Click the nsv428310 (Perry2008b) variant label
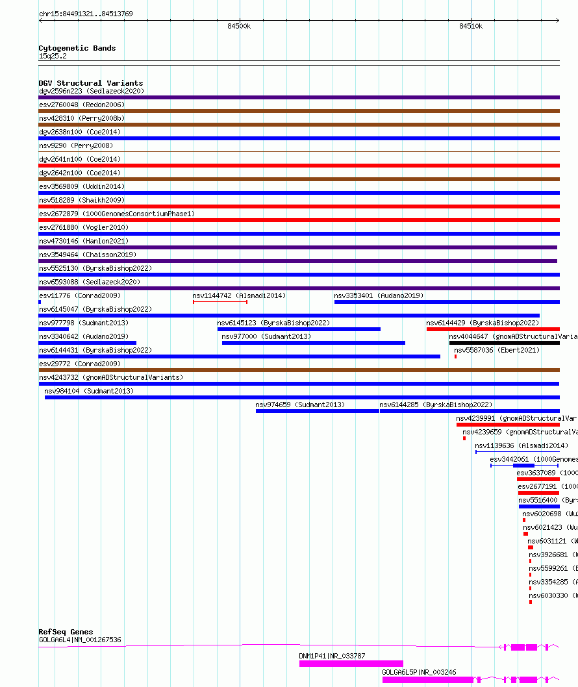The height and width of the screenshot is (687, 578). [x=82, y=118]
